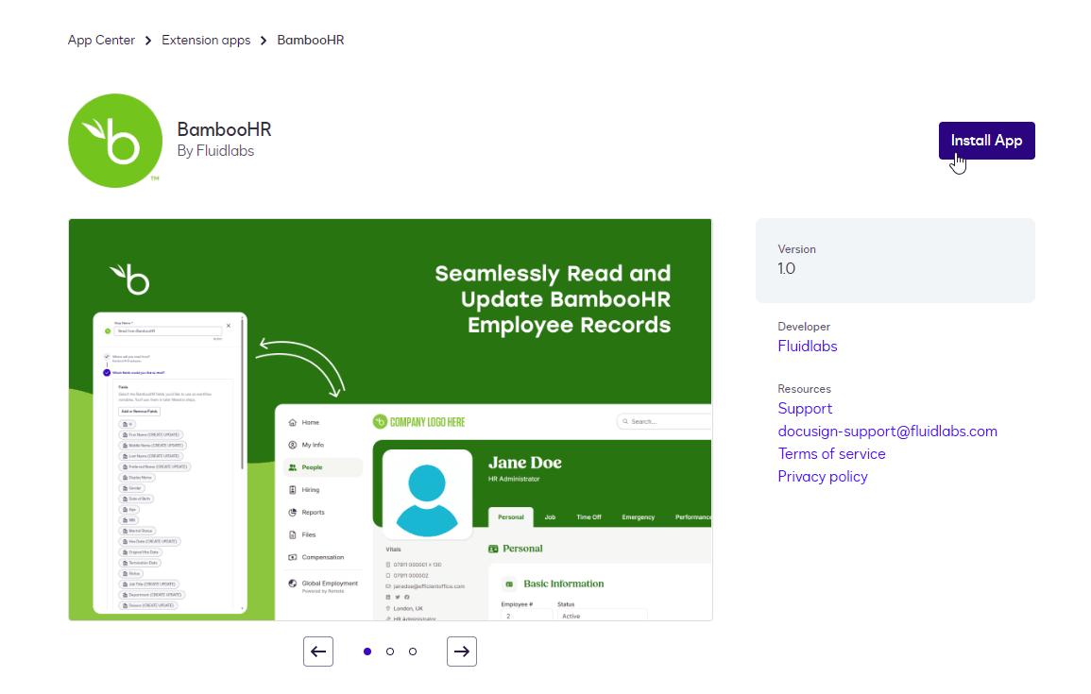Advance to the next carousel slide arrow
The width and height of the screenshot is (1091, 694).
tap(462, 652)
